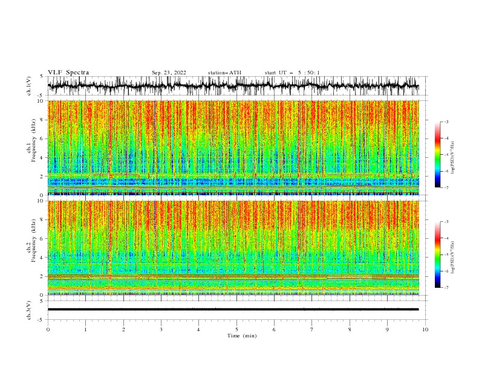Click the "station=ATH" header label
This screenshot has height=370, width=479.
(x=224, y=73)
